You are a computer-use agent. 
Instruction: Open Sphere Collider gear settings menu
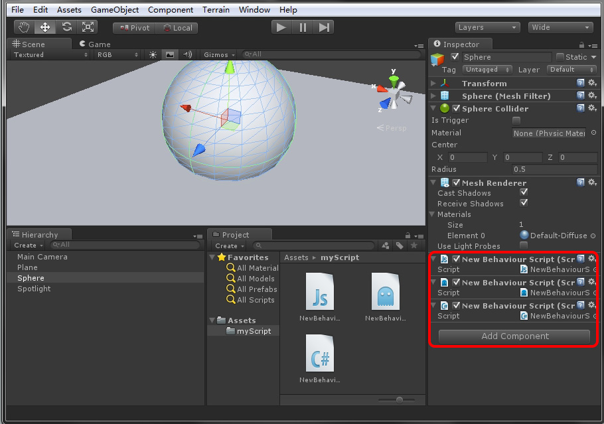pos(592,108)
